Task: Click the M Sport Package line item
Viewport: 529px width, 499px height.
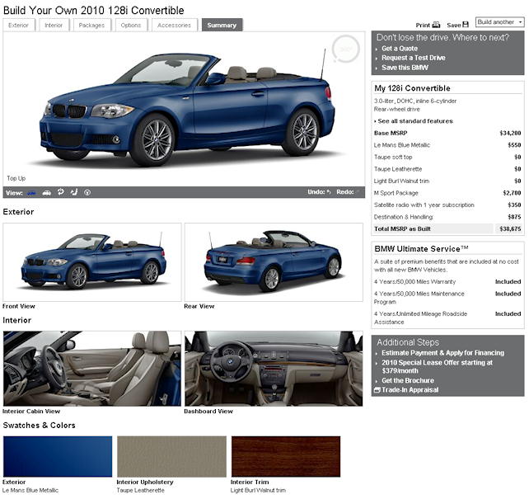Action: tap(447, 193)
